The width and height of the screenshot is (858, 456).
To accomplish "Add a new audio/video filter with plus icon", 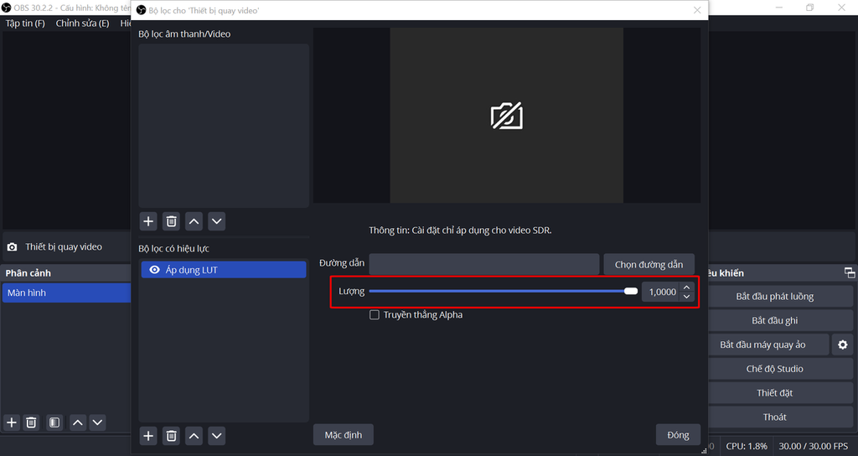I will tap(148, 221).
